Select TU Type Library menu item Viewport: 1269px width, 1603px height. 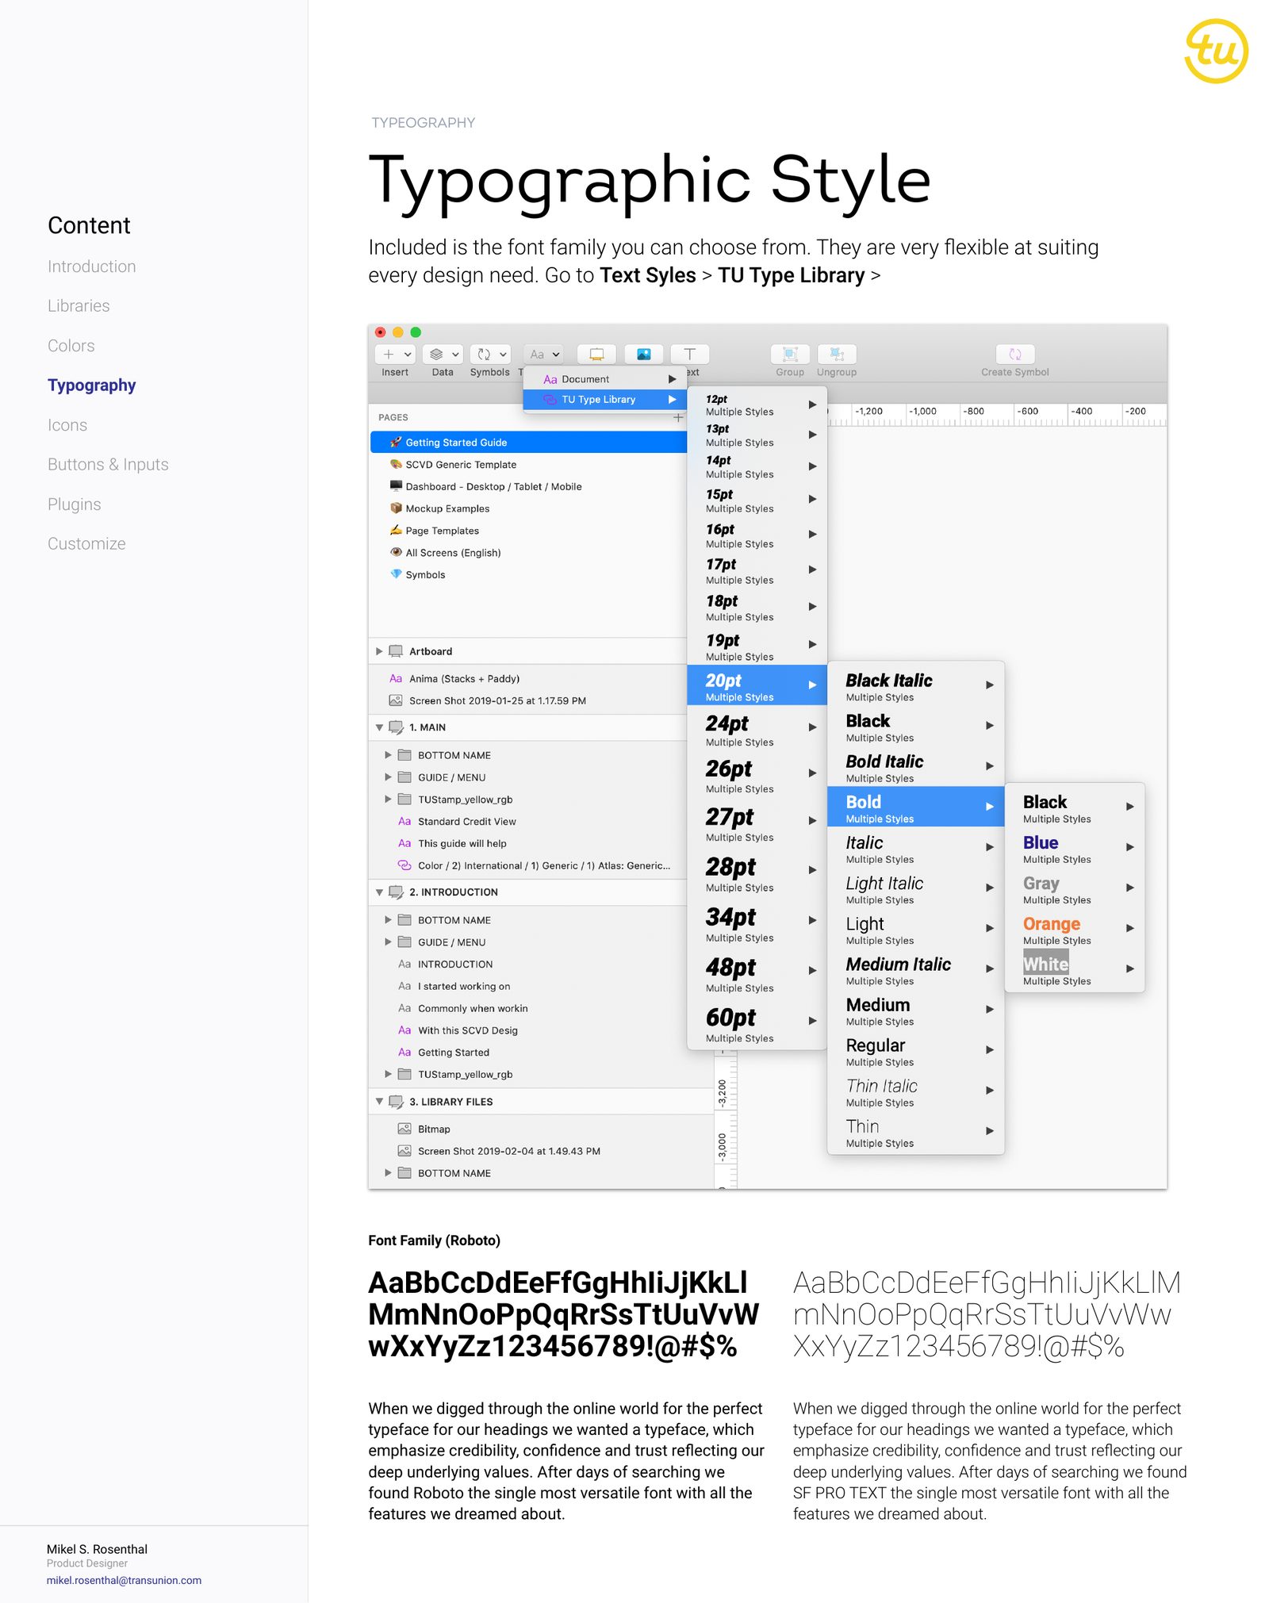[604, 400]
